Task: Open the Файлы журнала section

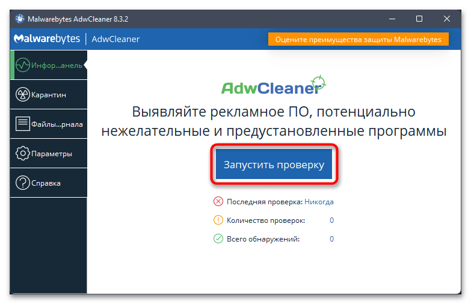Action: pos(49,124)
